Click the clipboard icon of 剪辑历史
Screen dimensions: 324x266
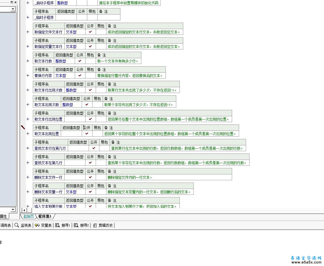[x=95, y=226]
